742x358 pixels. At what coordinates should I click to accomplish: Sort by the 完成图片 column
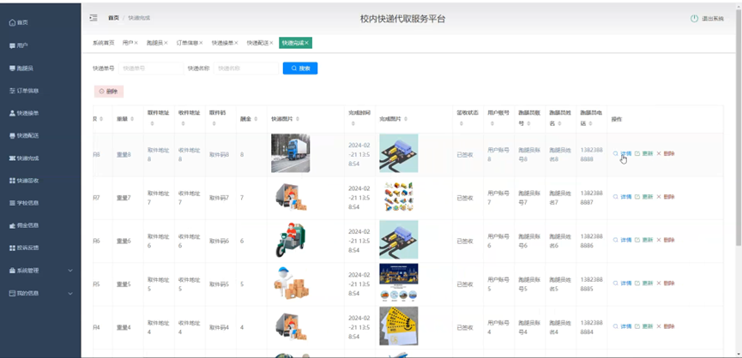(406, 120)
